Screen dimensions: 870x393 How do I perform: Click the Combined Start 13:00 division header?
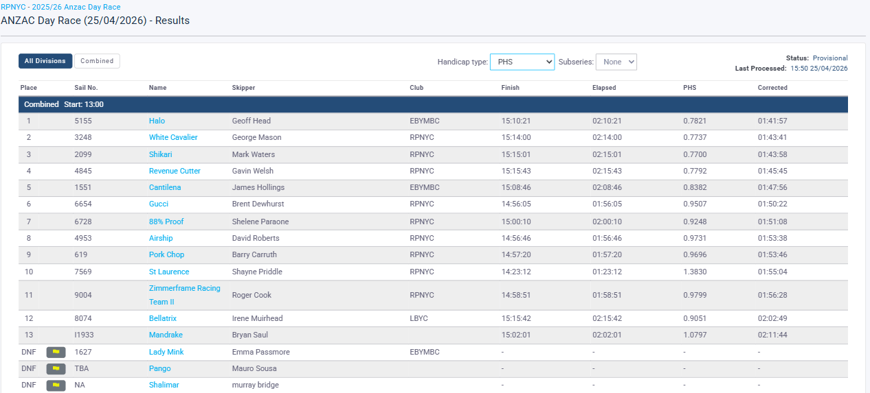tap(64, 104)
